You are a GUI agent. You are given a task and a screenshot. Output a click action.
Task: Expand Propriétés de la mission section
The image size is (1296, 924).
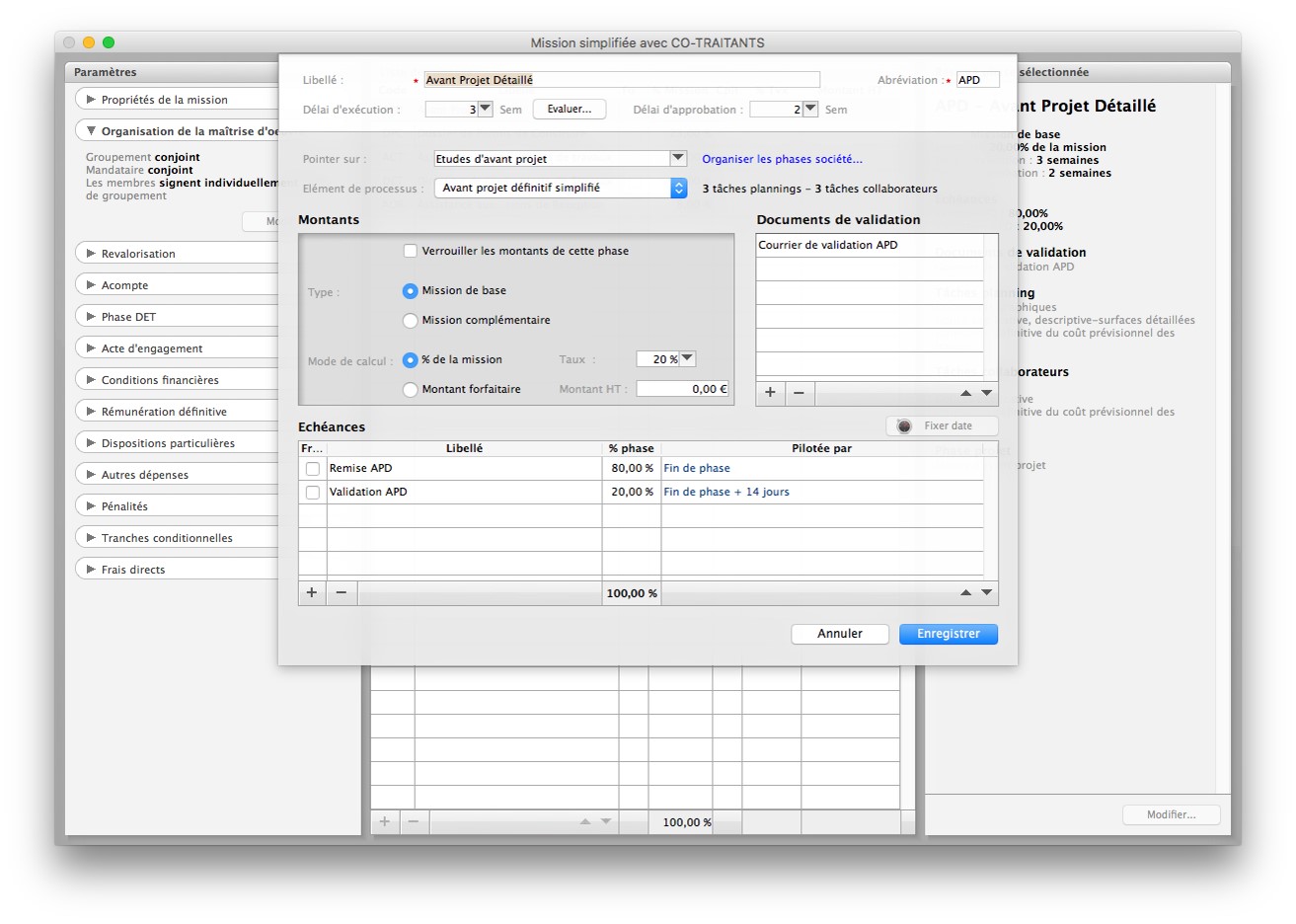pos(91,100)
